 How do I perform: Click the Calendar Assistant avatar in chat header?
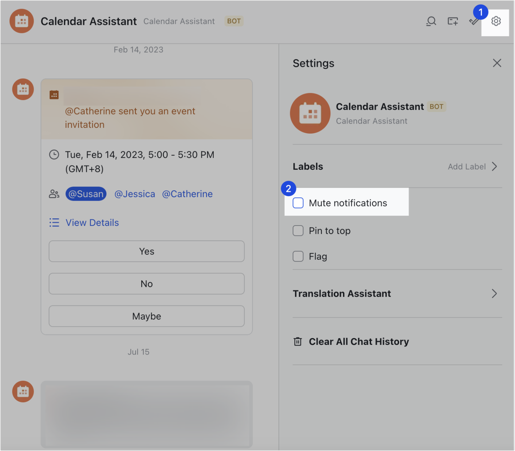coord(22,21)
